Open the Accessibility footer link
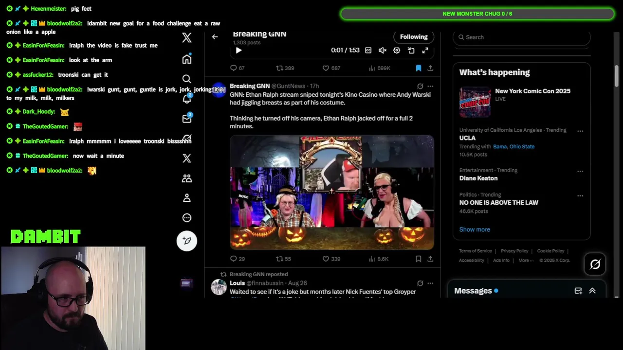The height and width of the screenshot is (350, 623). [x=472, y=261]
